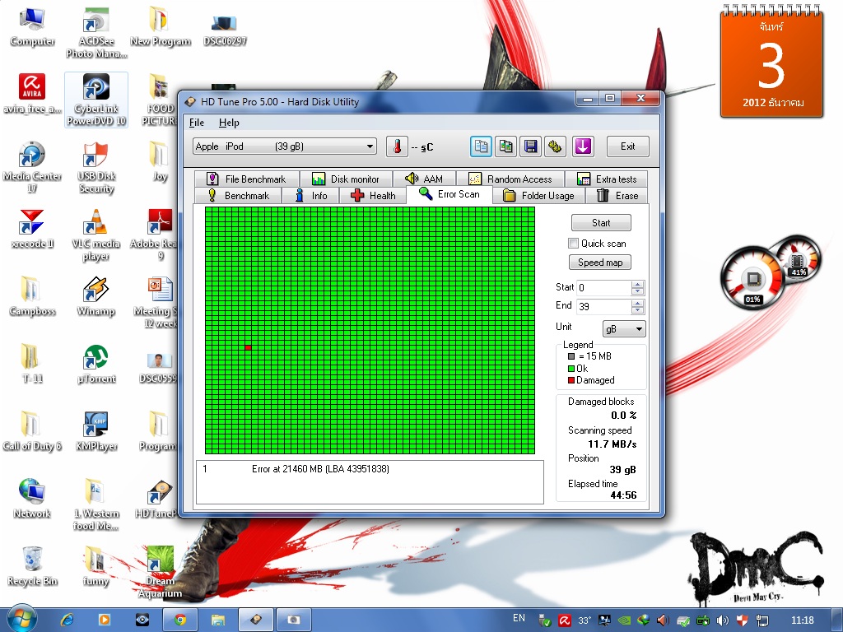Viewport: 843px width, 632px height.
Task: Click the purple minimize-to-tray arrow icon
Action: click(583, 146)
